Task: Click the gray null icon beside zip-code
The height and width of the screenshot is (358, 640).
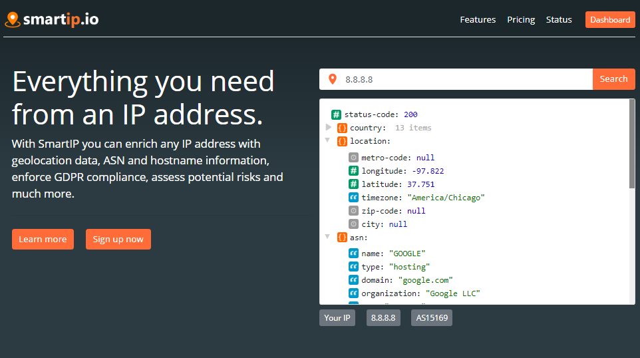Action: pos(353,211)
